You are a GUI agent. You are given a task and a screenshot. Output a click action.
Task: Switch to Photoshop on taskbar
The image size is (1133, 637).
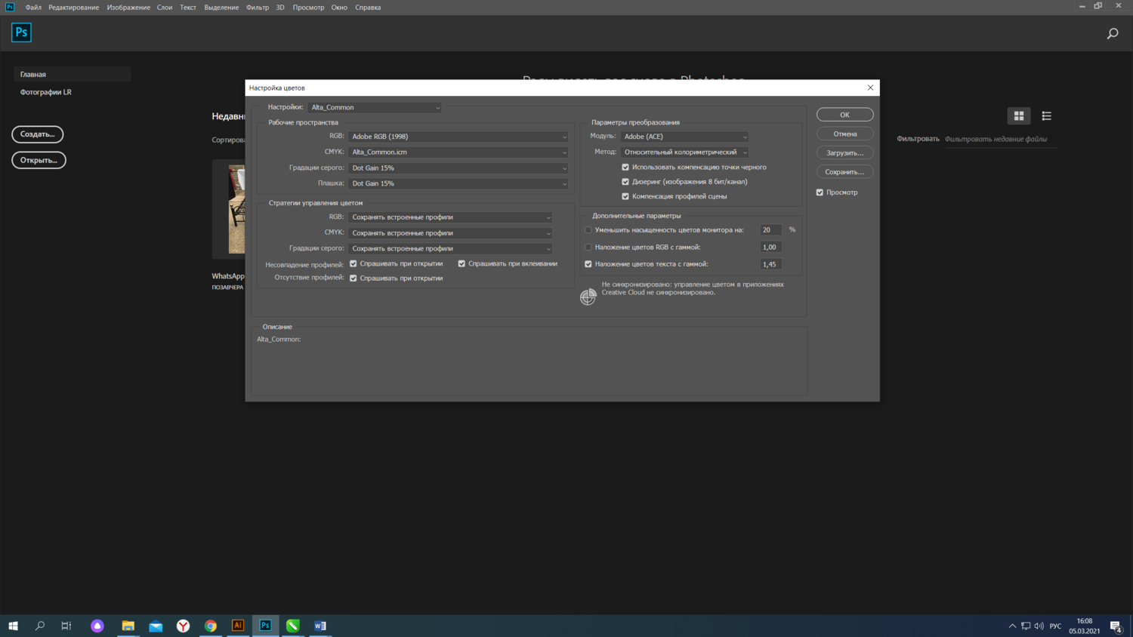point(266,626)
